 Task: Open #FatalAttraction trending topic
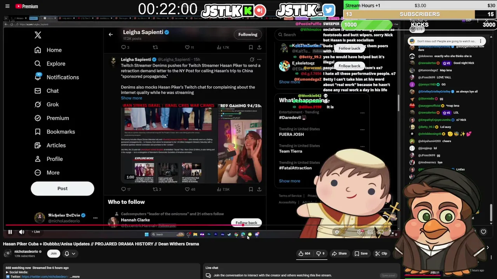click(x=295, y=168)
